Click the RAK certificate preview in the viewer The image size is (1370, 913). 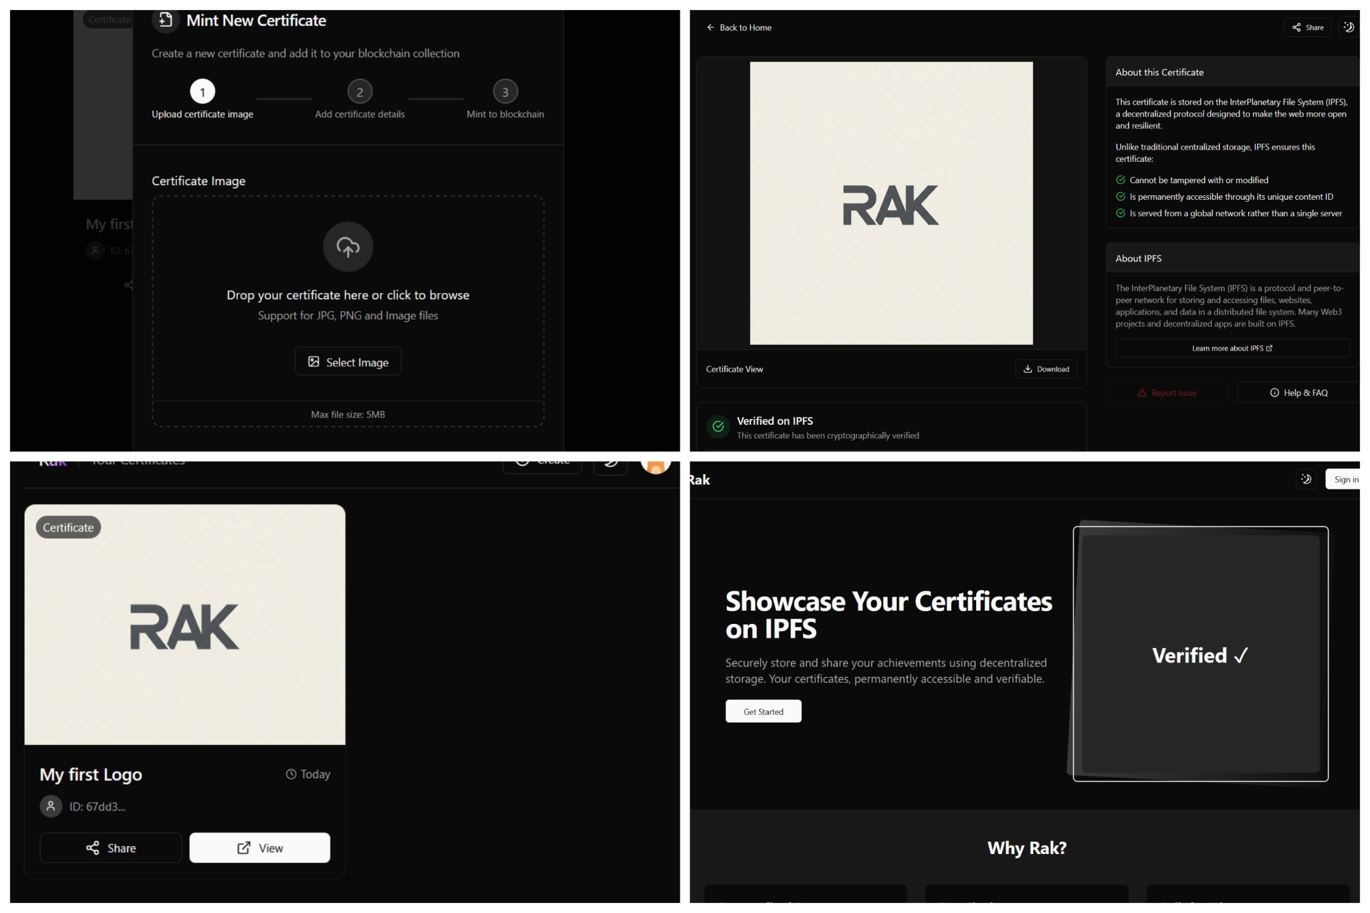click(891, 203)
